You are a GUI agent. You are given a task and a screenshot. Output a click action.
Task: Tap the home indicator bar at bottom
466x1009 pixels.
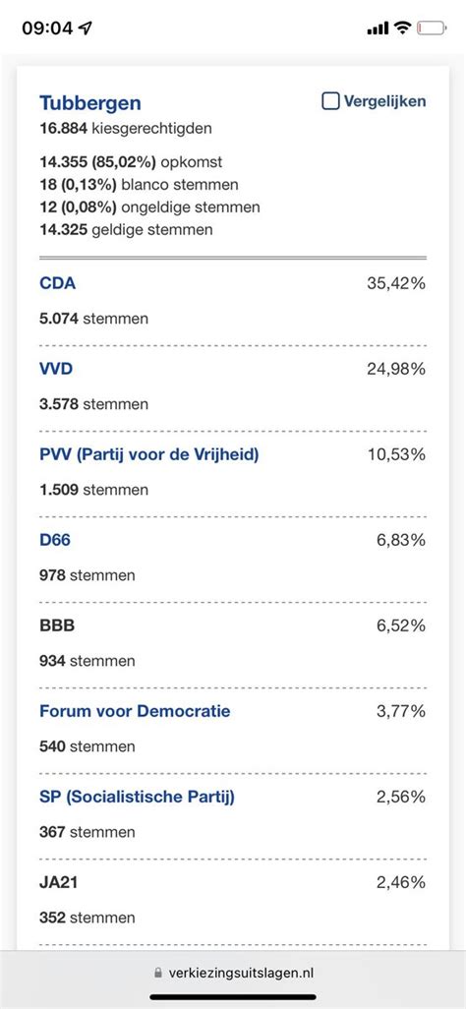click(233, 997)
